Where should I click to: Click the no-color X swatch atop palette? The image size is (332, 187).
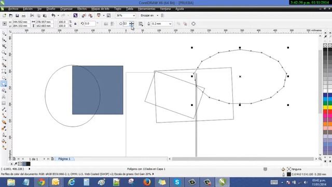tap(325, 45)
